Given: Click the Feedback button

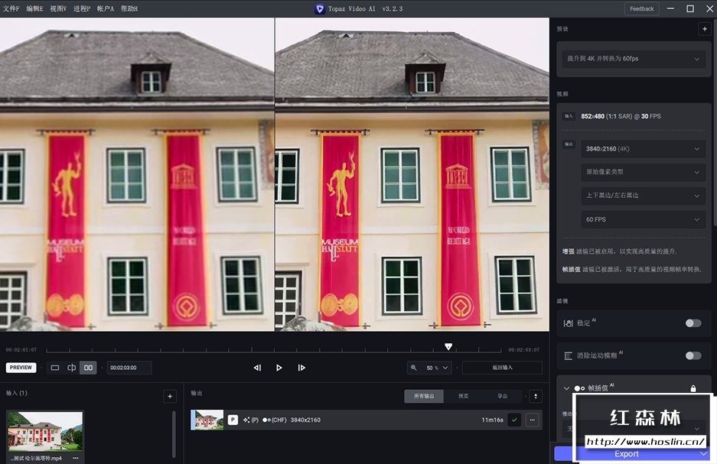Looking at the screenshot, I should pos(641,8).
